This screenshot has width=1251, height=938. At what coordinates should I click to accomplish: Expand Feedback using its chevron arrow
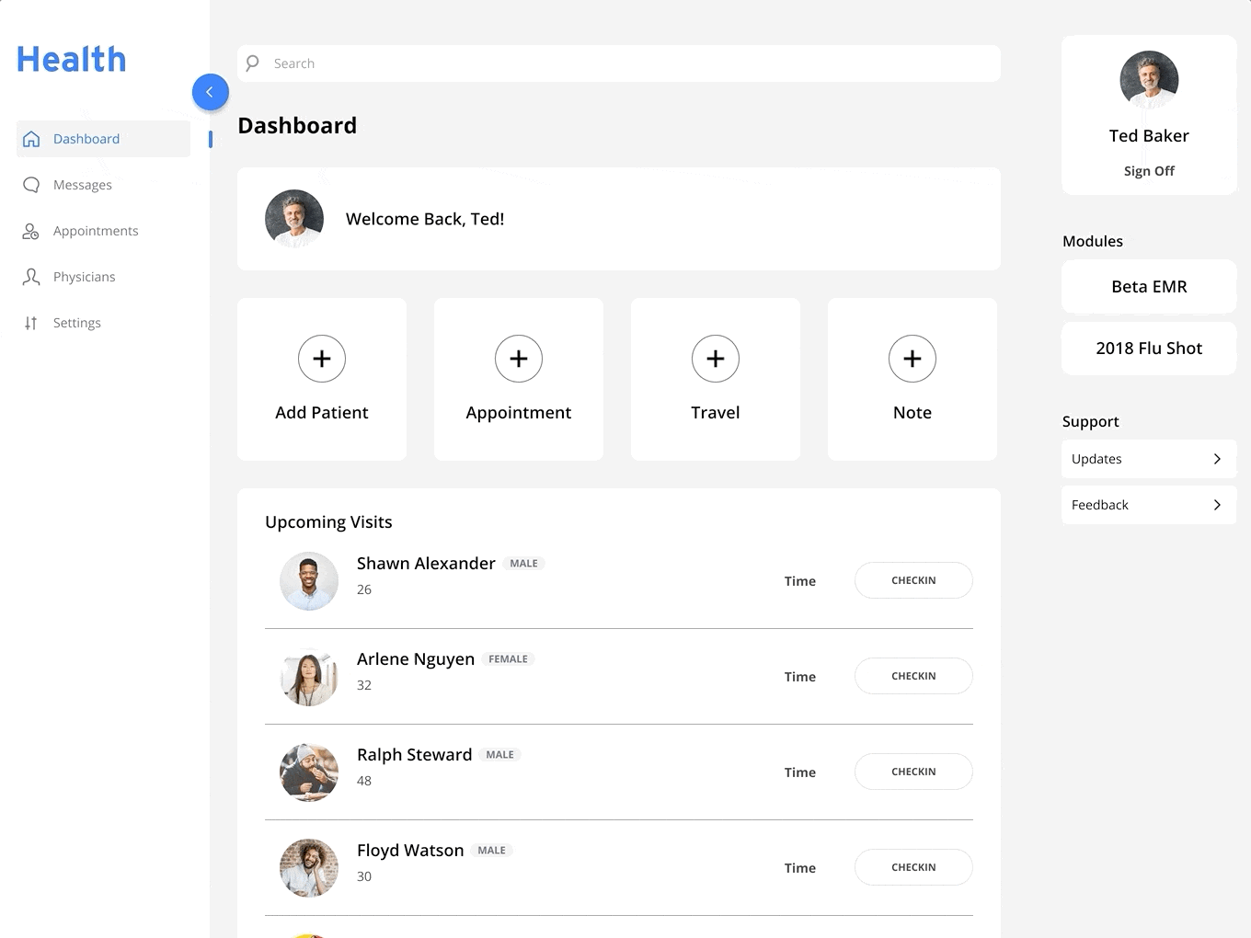point(1217,505)
